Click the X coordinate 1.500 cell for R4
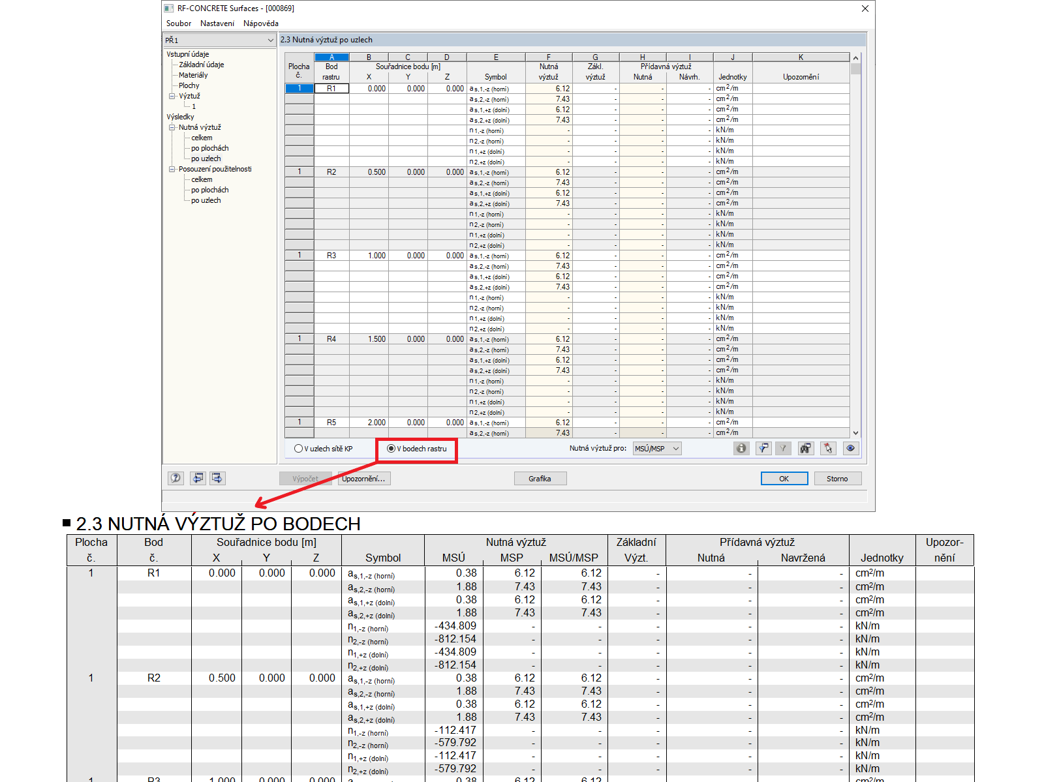This screenshot has width=1044, height=782. [x=369, y=339]
